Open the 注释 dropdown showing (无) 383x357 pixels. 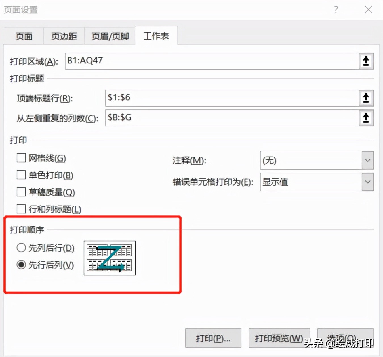pos(368,160)
